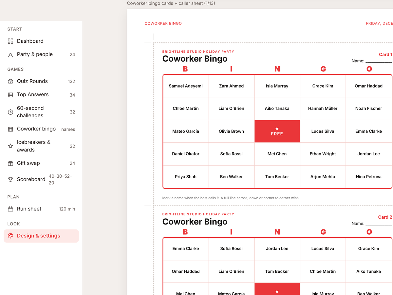The width and height of the screenshot is (393, 295).
Task: Click the Scoreboard score 40–30–52–20
Action: pos(61,180)
